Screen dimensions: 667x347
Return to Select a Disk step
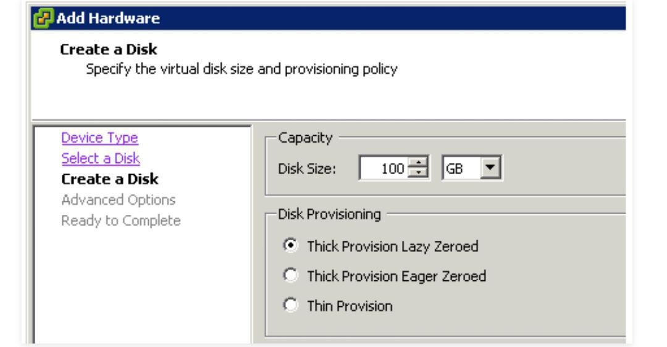pyautogui.click(x=101, y=158)
